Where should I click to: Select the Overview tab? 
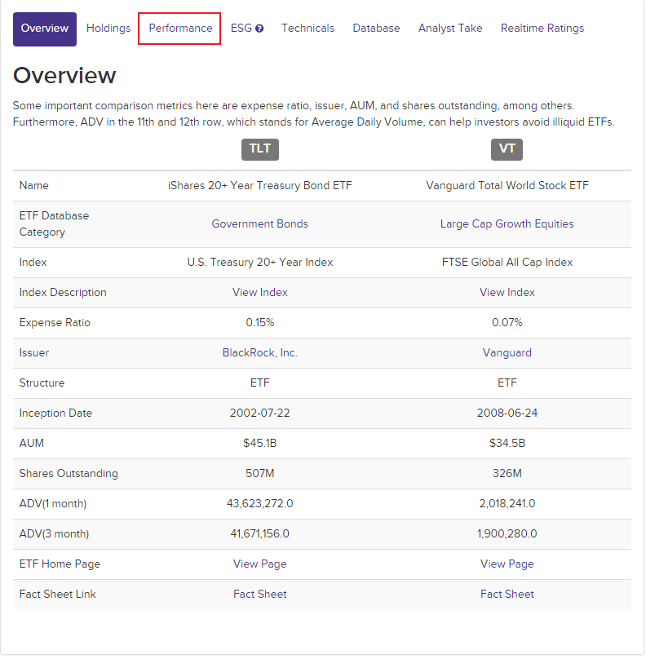point(45,29)
